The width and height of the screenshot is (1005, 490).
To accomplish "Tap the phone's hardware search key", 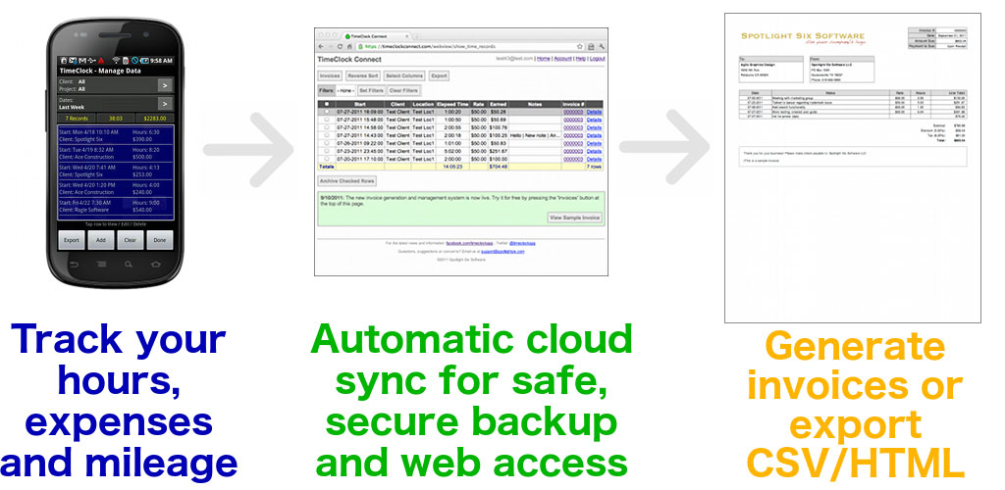I will 129,264.
